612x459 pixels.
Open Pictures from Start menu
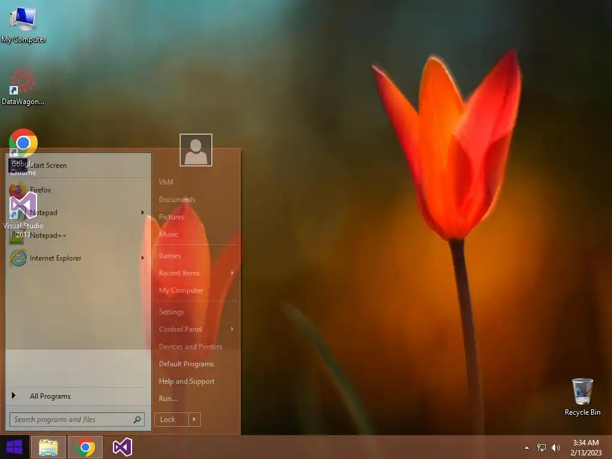pyautogui.click(x=172, y=217)
